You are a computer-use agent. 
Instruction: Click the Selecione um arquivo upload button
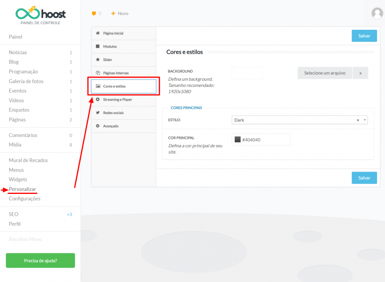pos(324,73)
